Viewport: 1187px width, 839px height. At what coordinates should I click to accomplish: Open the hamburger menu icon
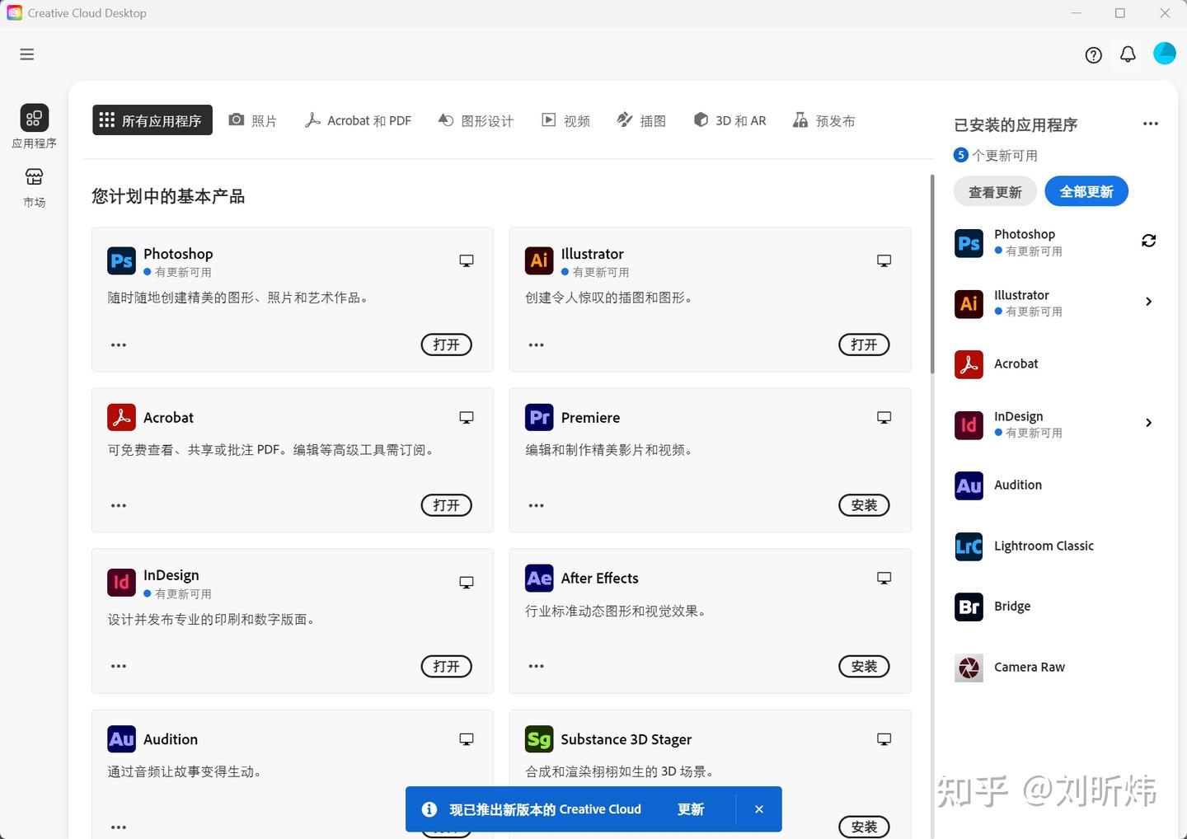pyautogui.click(x=27, y=54)
